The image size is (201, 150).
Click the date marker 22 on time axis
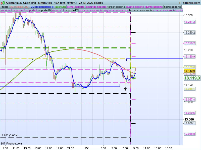(x=87, y=148)
